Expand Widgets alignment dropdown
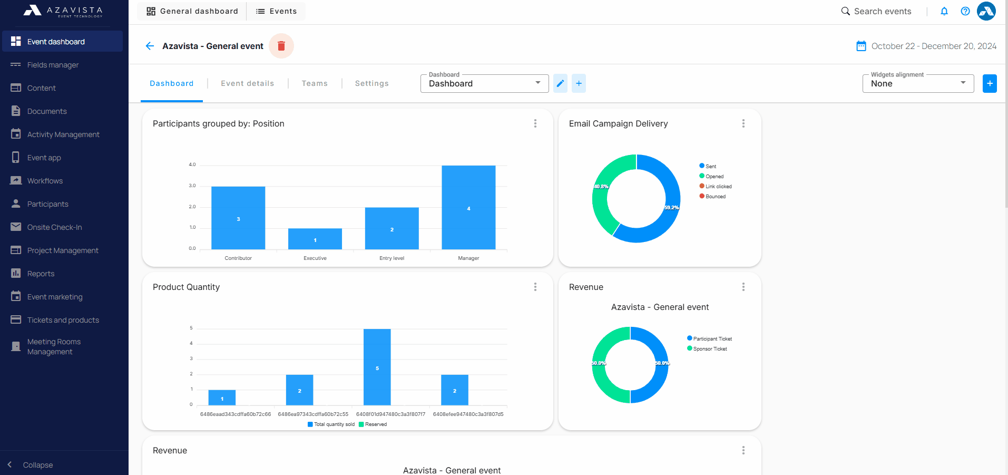The image size is (1008, 475). coord(918,83)
